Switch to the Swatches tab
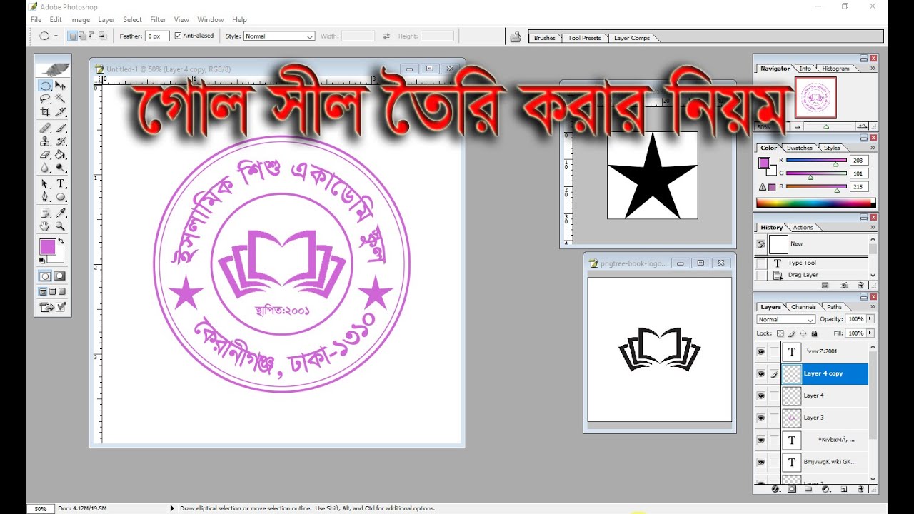This screenshot has height=514, width=914. pos(800,148)
